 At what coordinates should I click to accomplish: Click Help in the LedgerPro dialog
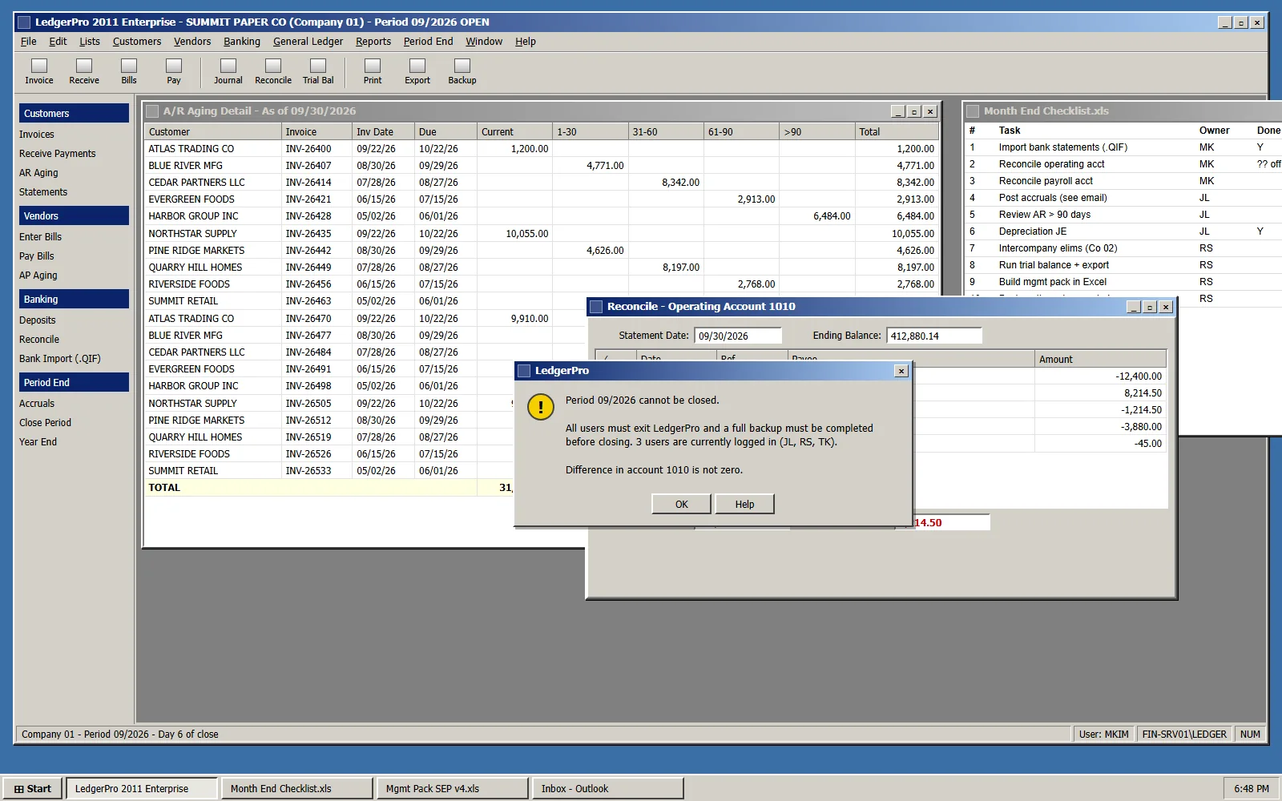(x=745, y=504)
